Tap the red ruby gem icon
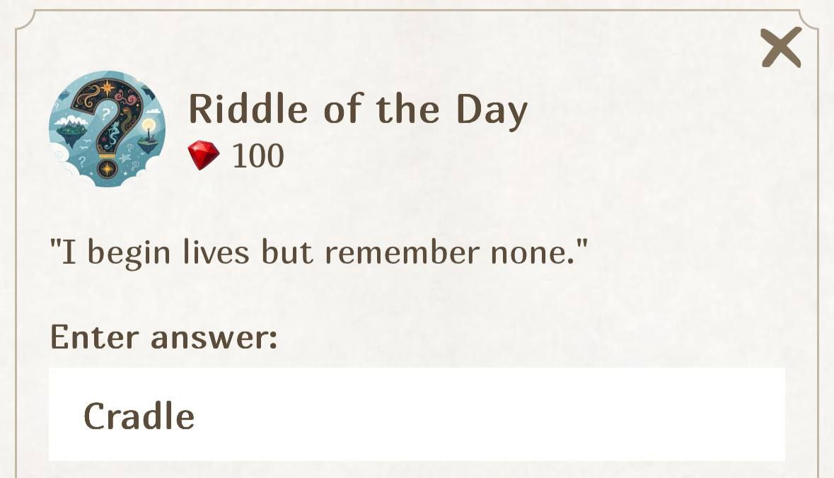Image resolution: width=834 pixels, height=478 pixels. [x=204, y=156]
